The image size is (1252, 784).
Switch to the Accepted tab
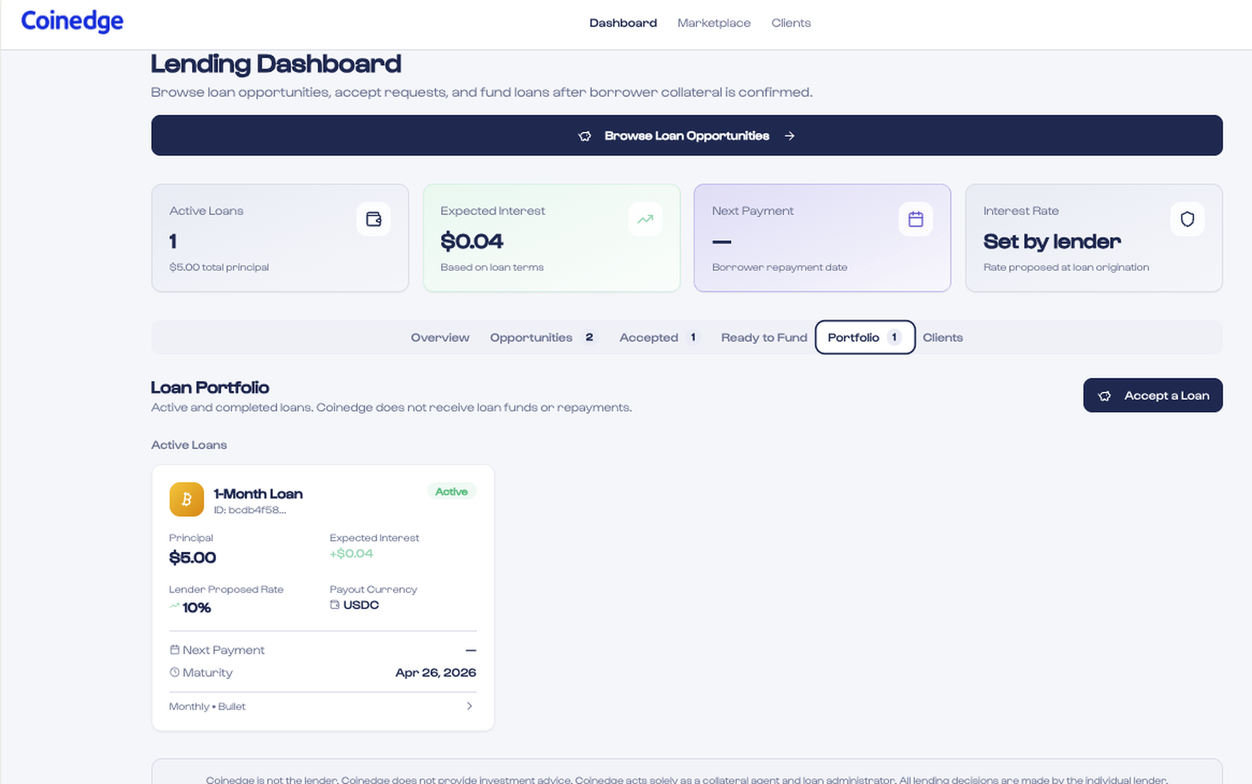[x=660, y=337]
